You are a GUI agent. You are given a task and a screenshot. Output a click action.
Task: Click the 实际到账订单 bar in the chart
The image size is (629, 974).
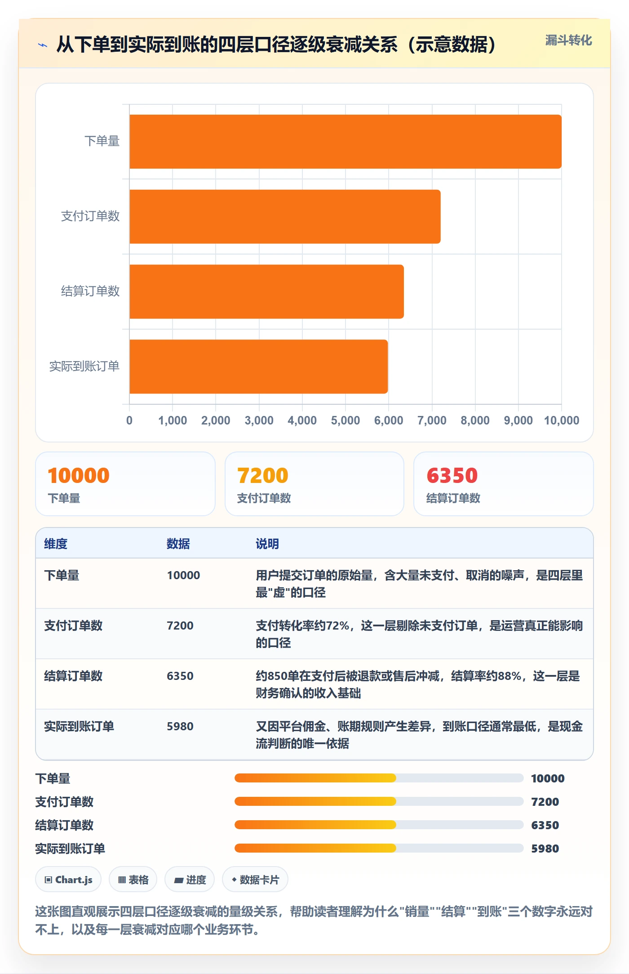[258, 366]
